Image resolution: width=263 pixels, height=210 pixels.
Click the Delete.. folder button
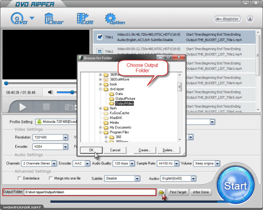coord(169,150)
